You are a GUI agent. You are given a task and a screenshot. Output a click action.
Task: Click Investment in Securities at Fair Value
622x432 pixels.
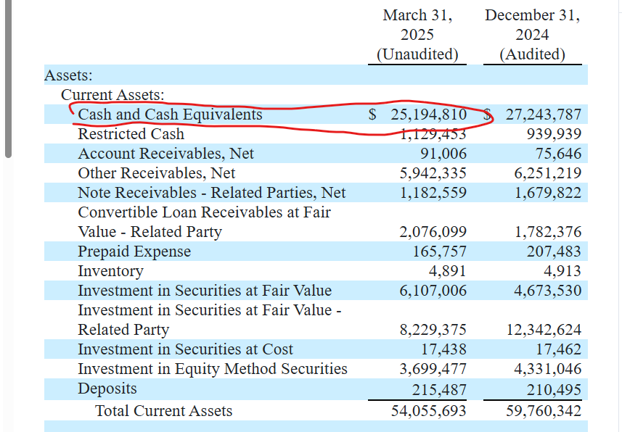tap(205, 291)
